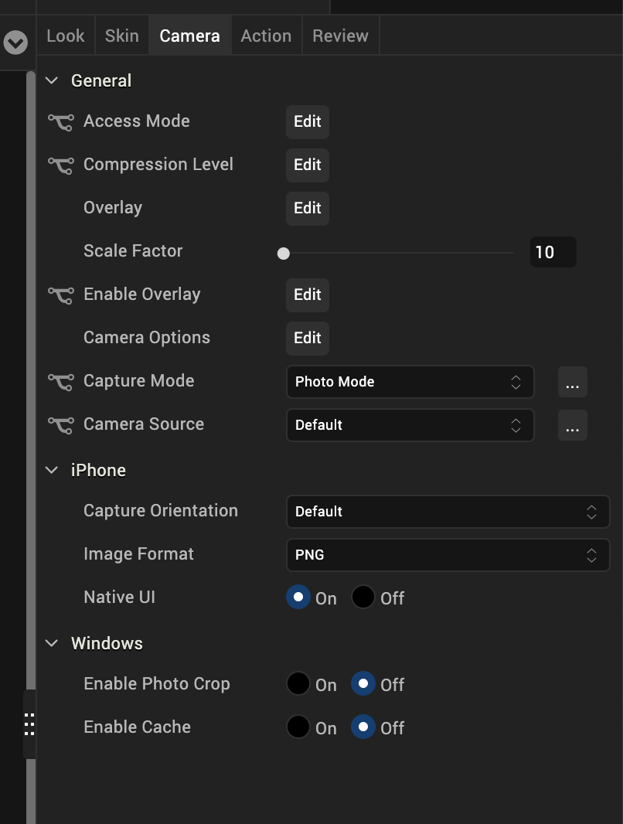Click the circular down-arrow icon at top left
Viewport: 623px width, 824px height.
tap(15, 43)
